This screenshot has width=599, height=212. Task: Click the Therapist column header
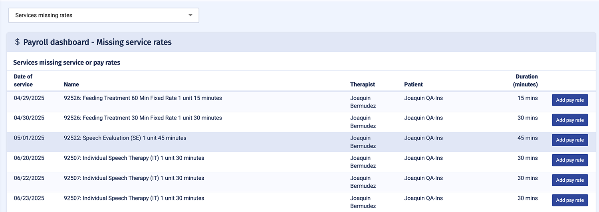tap(363, 84)
